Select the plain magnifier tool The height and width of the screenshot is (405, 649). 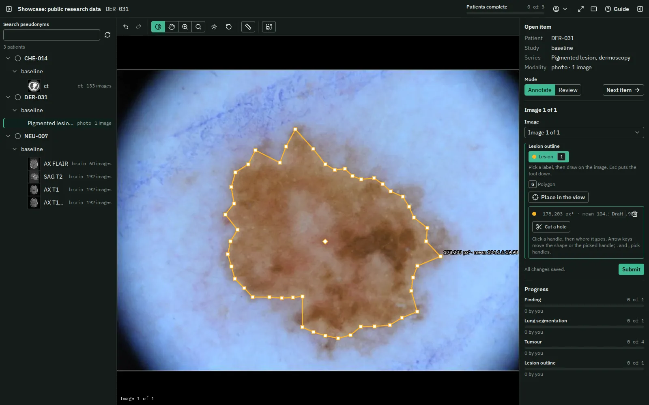pyautogui.click(x=198, y=27)
